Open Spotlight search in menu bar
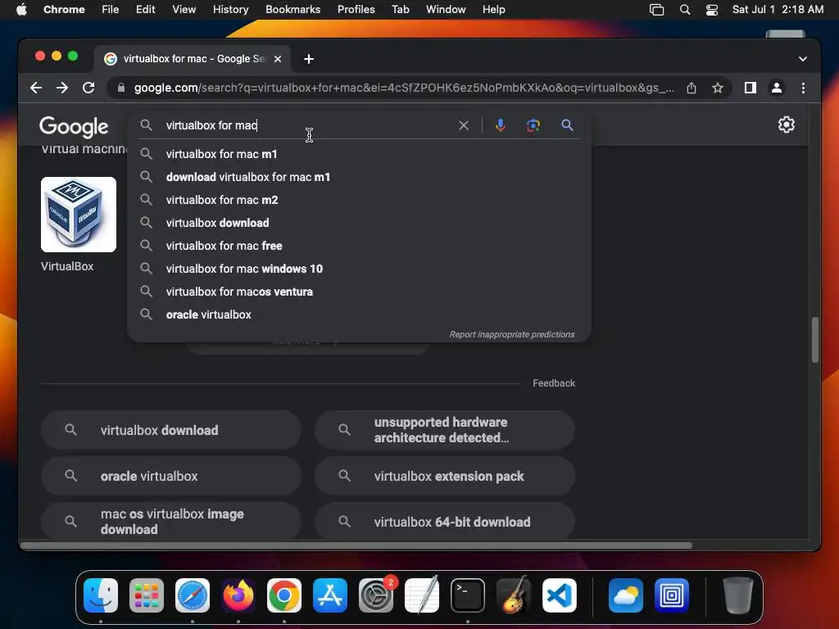Screen dimensions: 839x629 pyautogui.click(x=684, y=10)
